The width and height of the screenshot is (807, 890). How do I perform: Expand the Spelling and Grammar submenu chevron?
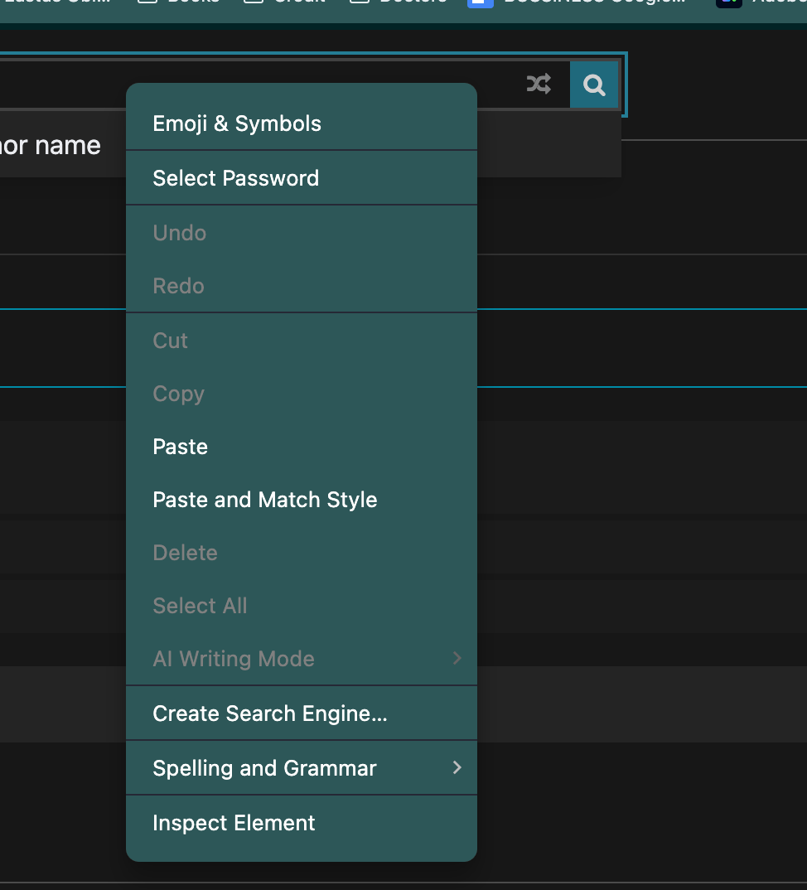[x=457, y=768]
